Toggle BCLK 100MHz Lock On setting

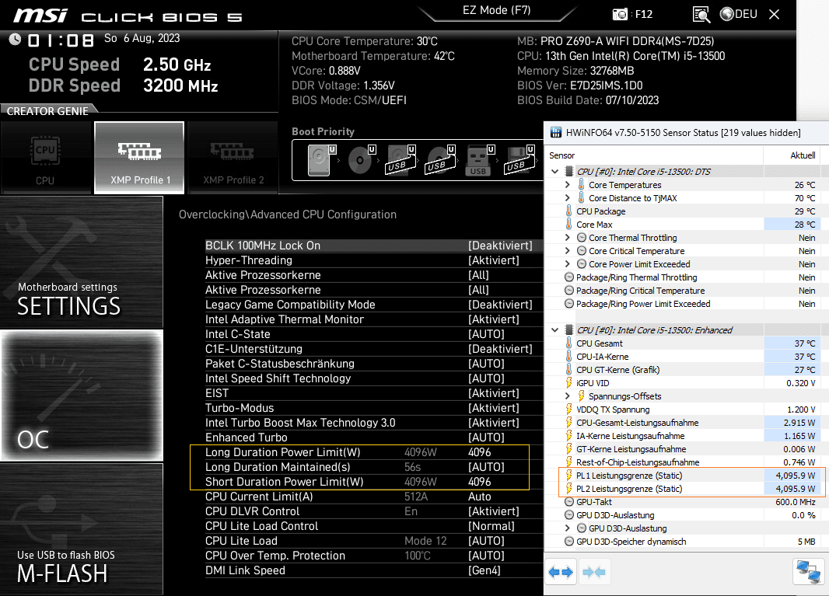(374, 246)
